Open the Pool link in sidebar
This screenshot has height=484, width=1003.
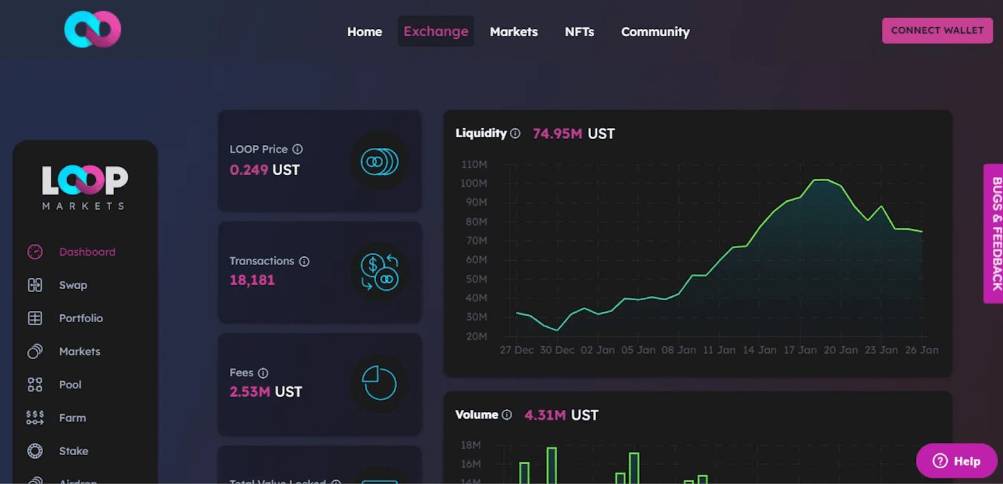click(70, 385)
